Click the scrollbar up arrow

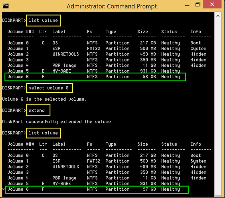218,16
